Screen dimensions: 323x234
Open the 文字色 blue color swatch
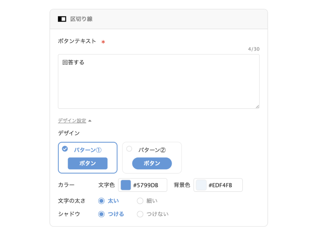[126, 185]
